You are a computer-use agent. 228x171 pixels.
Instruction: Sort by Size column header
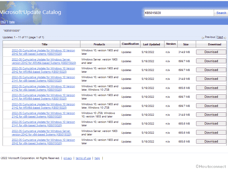186,44
